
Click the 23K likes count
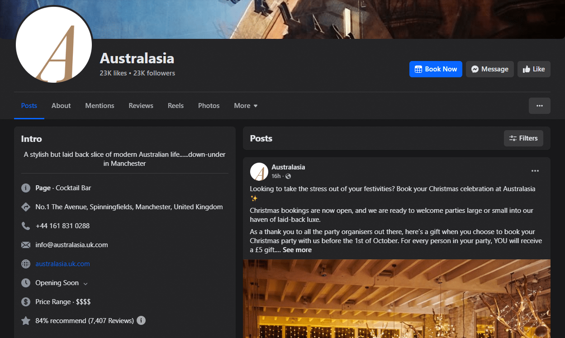[x=114, y=73]
